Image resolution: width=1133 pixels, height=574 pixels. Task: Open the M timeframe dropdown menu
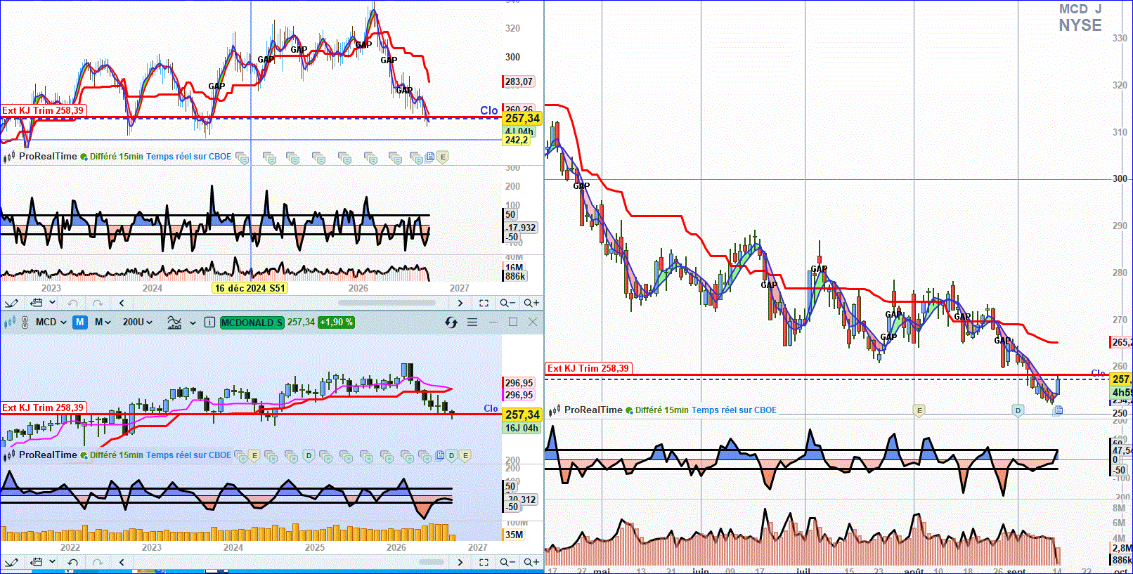coord(103,322)
